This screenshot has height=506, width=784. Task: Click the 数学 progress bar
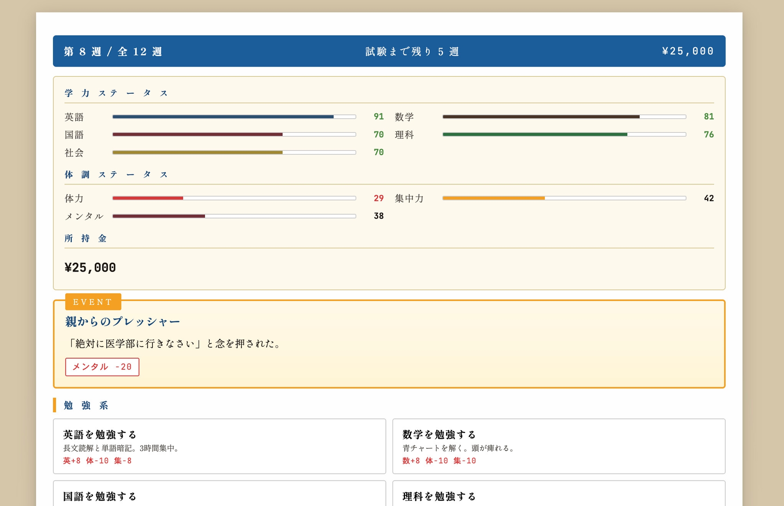coord(564,117)
